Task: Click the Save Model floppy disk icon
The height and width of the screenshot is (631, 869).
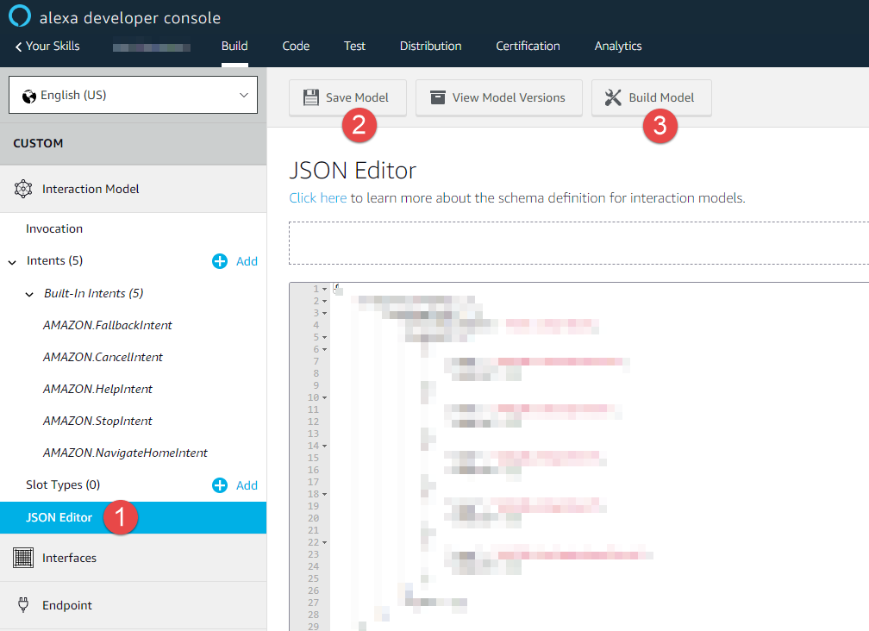Action: 311,97
